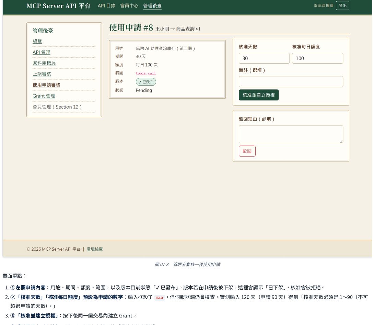Image resolution: width=375 pixels, height=325 pixels.
Task: Click the 備註（選填）text field
Action: click(x=291, y=82)
